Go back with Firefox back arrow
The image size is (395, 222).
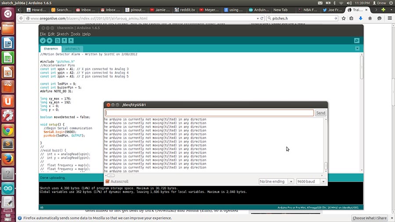[21, 18]
